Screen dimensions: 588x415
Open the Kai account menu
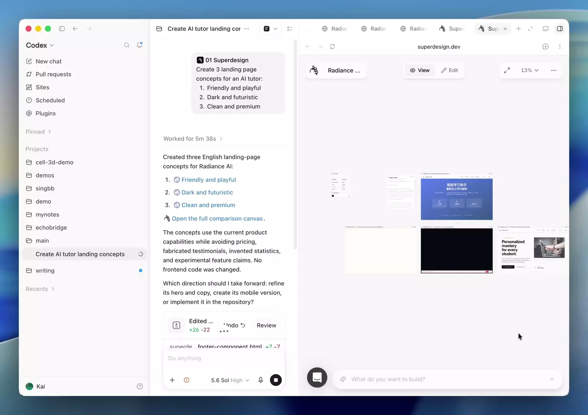(x=35, y=386)
